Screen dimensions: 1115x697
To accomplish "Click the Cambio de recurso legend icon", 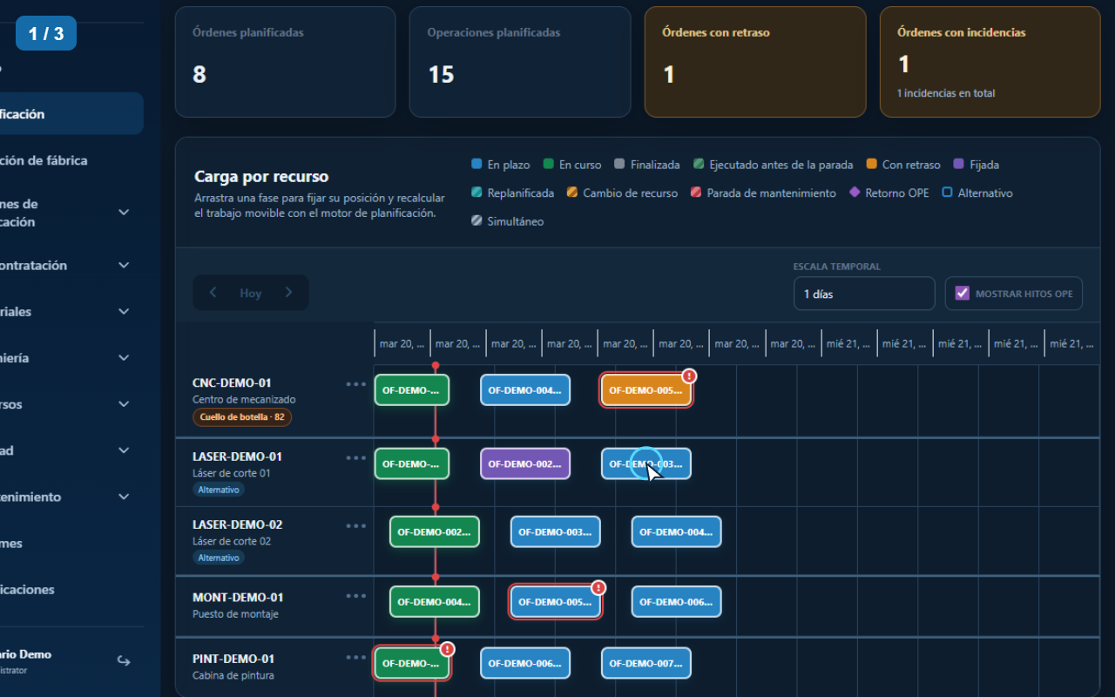I will pyautogui.click(x=572, y=193).
